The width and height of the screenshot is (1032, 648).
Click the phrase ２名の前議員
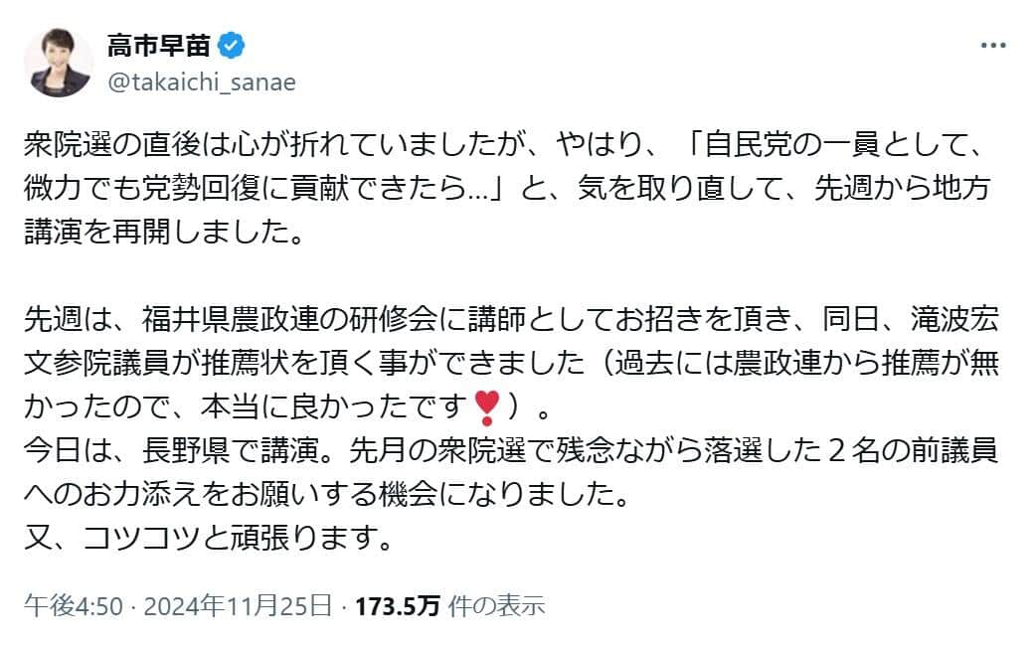point(903,451)
